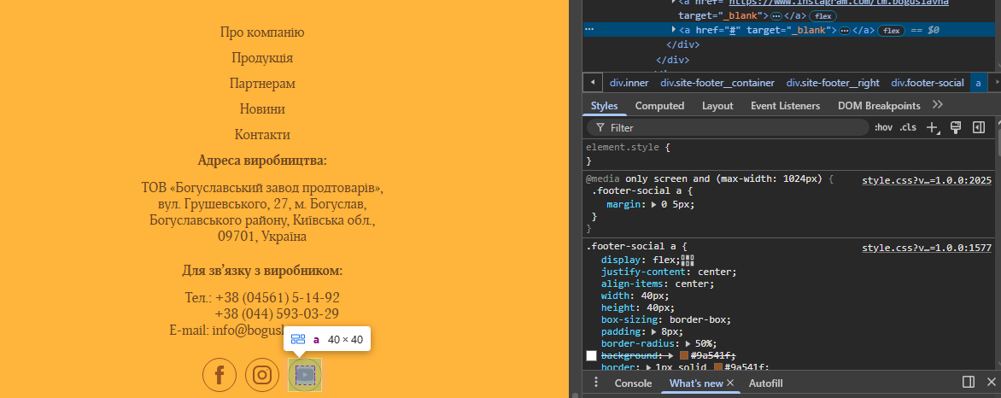Expand the padding shorthand values
This screenshot has height=398, width=1001.
pos(653,331)
